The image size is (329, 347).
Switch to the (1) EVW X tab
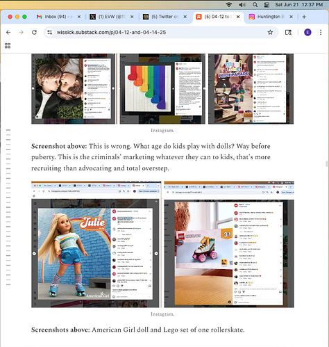[x=112, y=17]
